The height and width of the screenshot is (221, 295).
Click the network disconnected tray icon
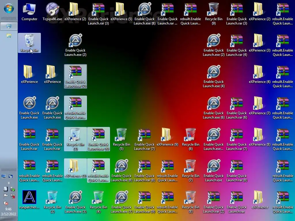[13, 196]
